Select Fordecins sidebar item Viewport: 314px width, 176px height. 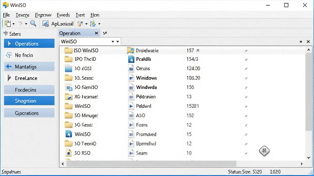[x=29, y=90]
